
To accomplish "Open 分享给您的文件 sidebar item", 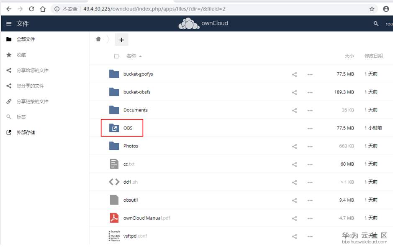I will click(x=32, y=70).
